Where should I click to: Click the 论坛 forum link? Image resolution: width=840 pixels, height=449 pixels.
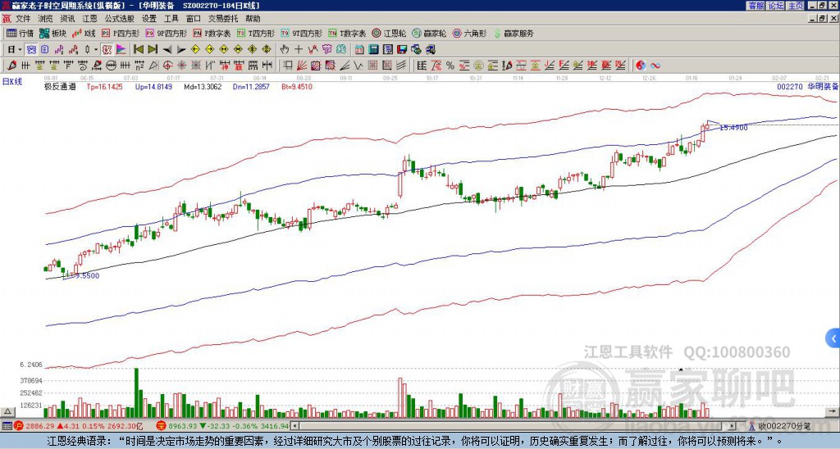pyautogui.click(x=776, y=6)
